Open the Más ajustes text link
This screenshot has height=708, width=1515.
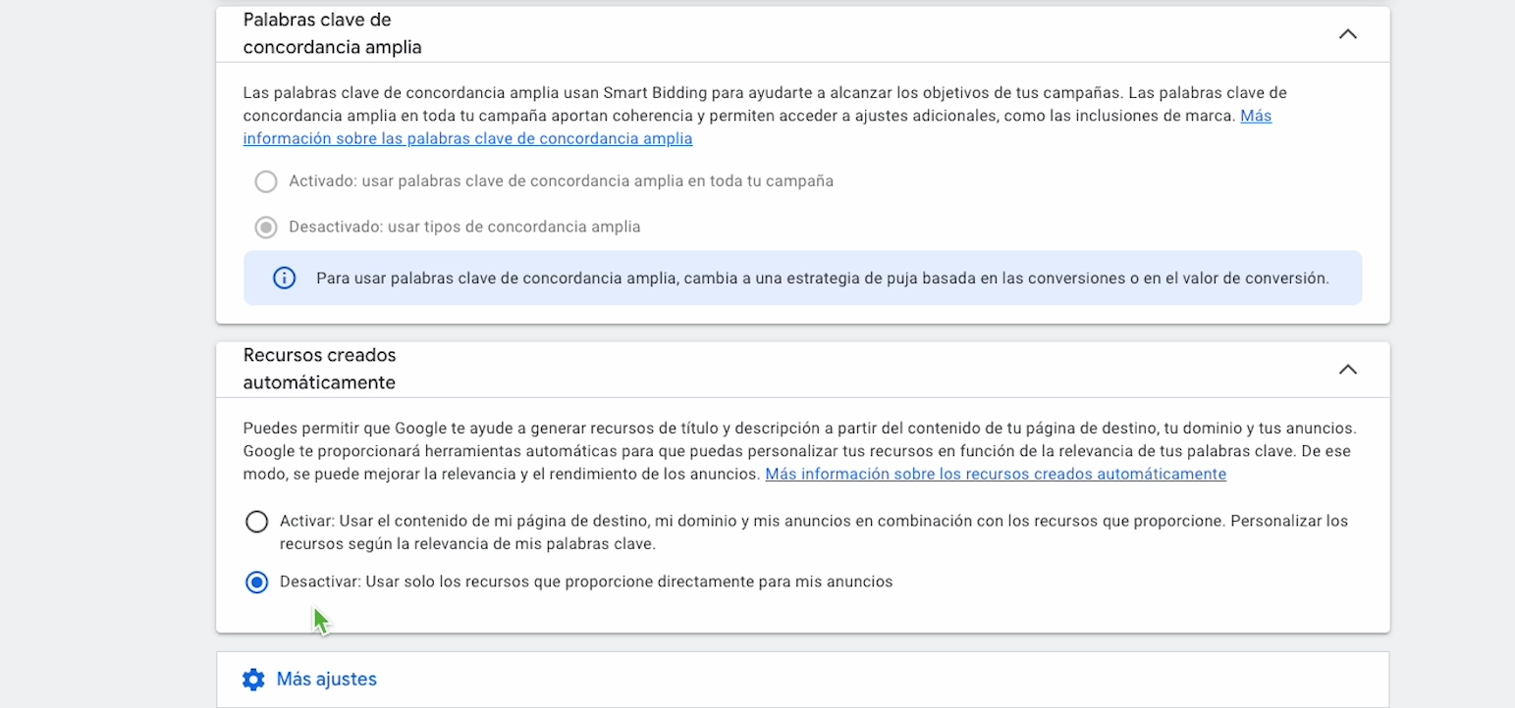326,680
